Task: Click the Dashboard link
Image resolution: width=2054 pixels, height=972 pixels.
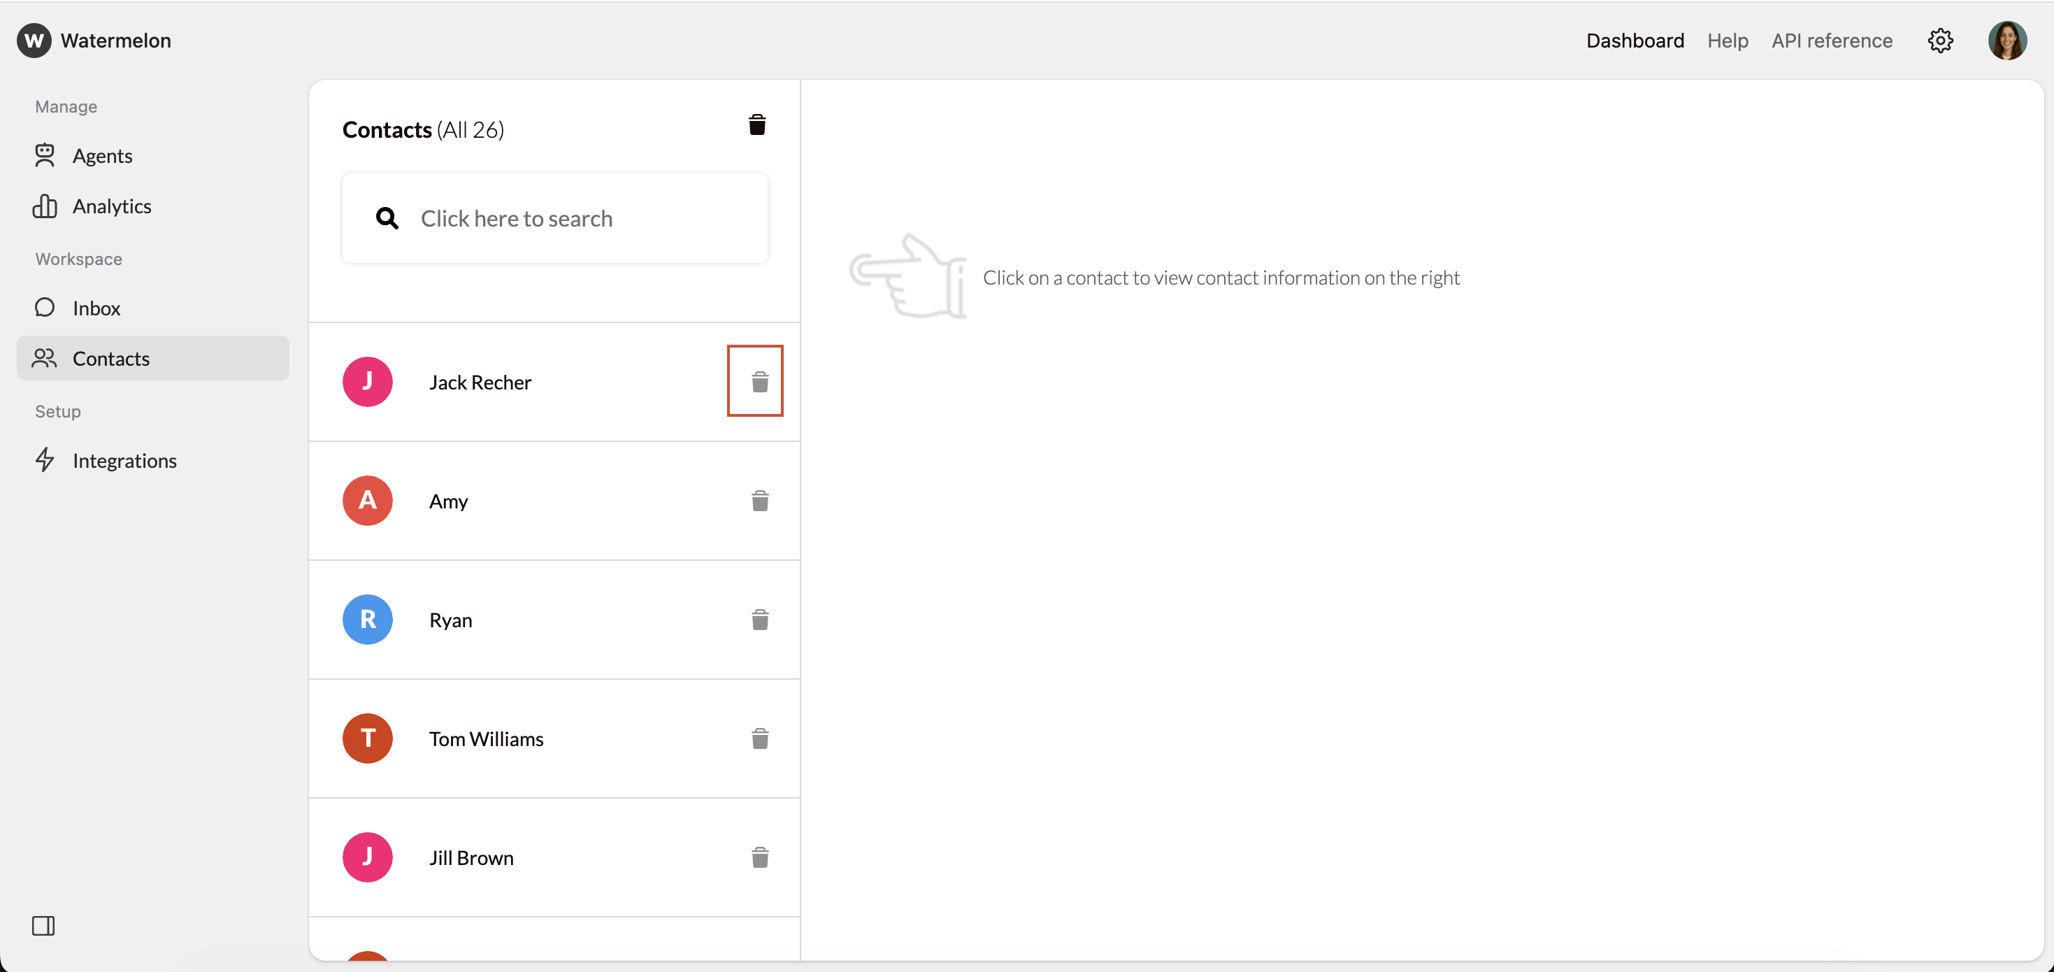Action: click(1635, 41)
